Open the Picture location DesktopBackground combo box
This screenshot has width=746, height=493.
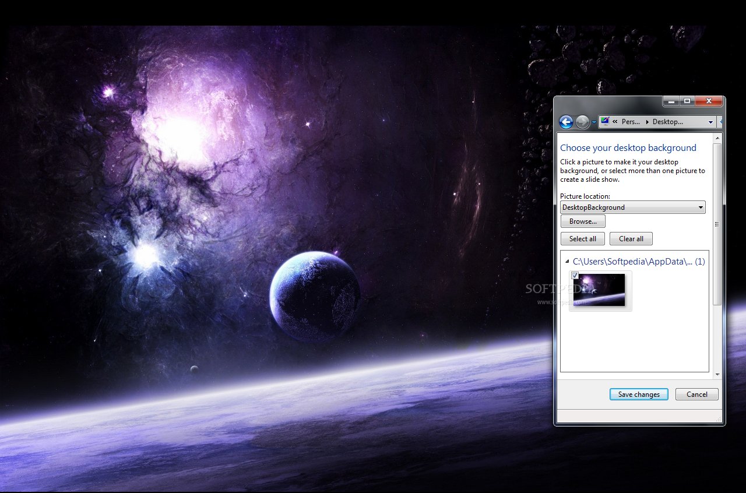(632, 207)
